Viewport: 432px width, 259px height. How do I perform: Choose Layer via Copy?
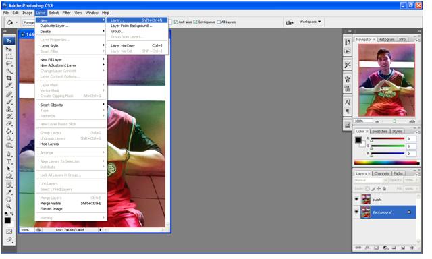point(137,45)
